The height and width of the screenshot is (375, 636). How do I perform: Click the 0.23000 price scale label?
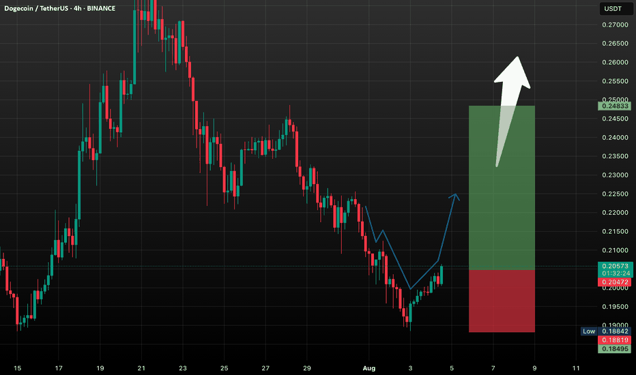pos(615,175)
